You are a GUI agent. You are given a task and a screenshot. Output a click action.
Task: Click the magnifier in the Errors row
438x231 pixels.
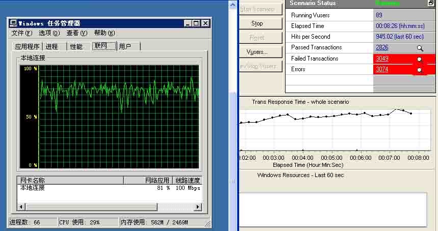click(x=419, y=70)
